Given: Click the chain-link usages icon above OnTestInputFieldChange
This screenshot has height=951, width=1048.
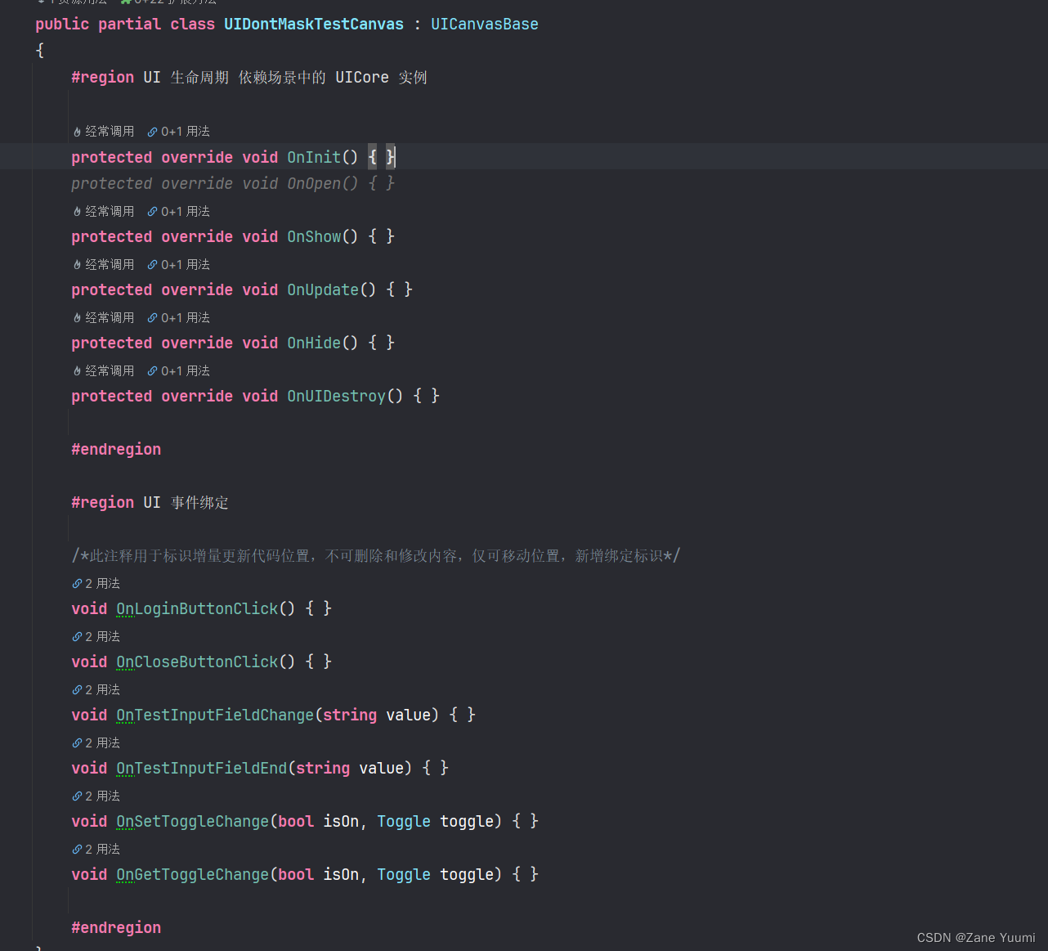Looking at the screenshot, I should (x=77, y=690).
